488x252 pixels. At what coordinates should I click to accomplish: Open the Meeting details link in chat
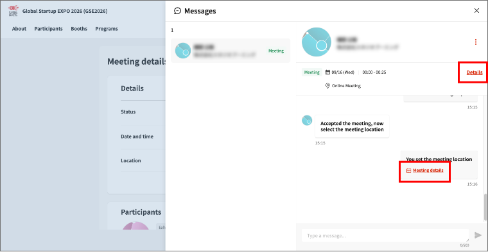428,171
